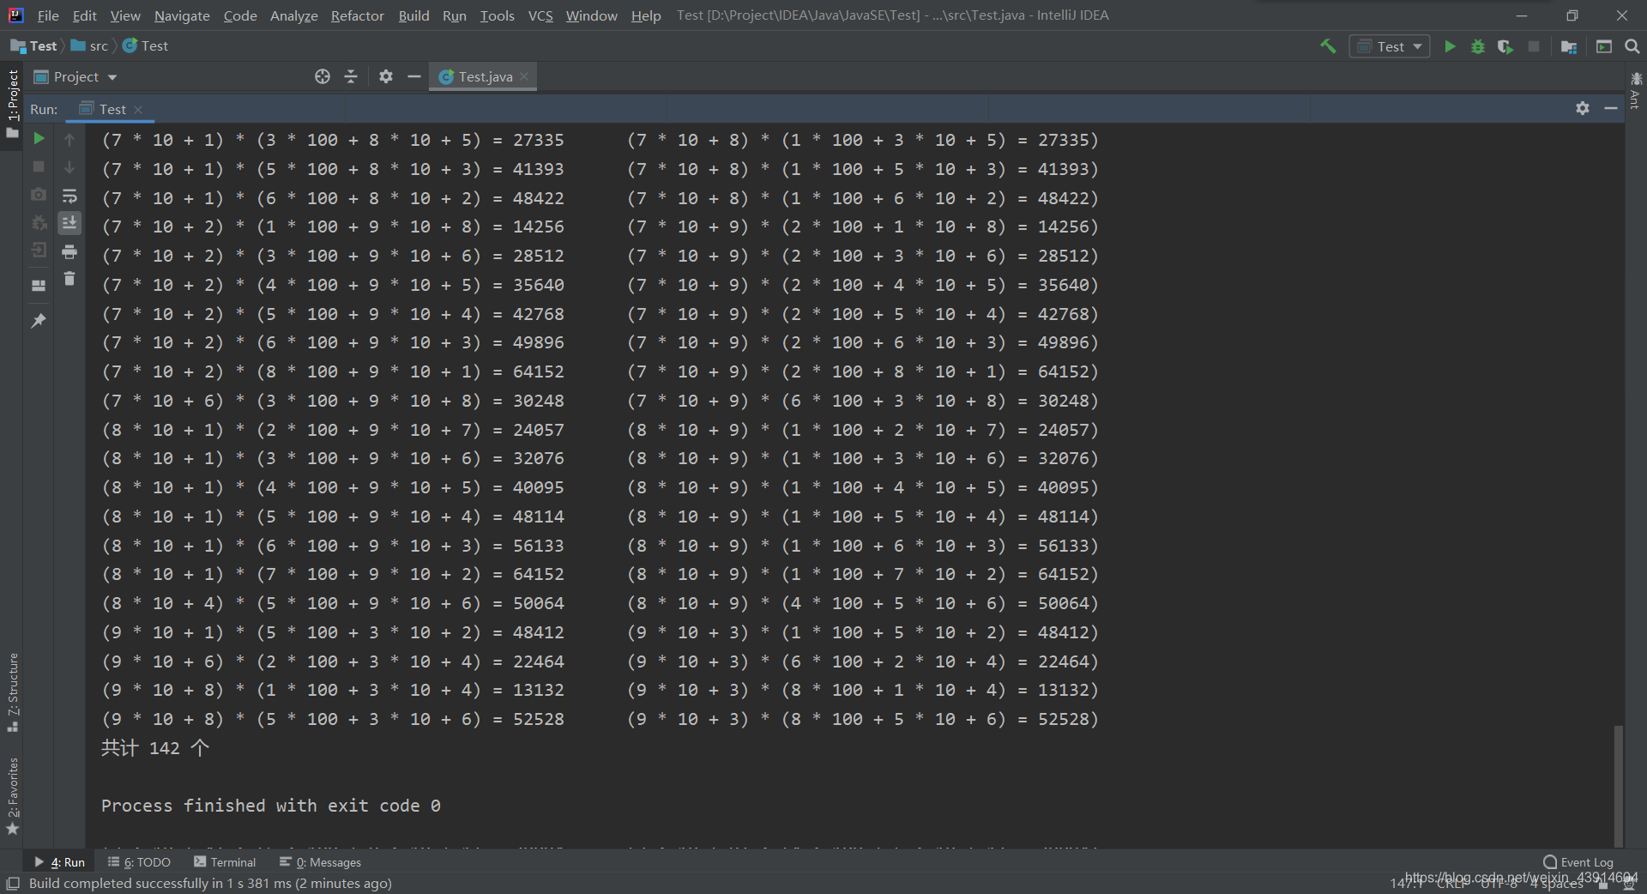Rerun Test using green arrow in Run panel

(39, 138)
